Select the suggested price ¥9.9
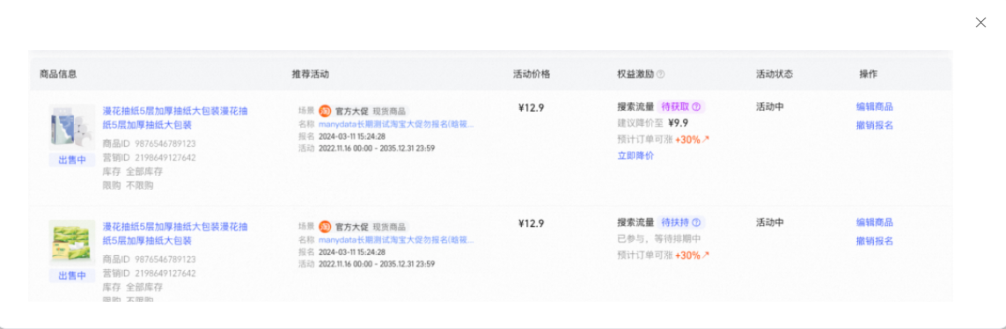Viewport: 1006px width, 329px height. 679,123
